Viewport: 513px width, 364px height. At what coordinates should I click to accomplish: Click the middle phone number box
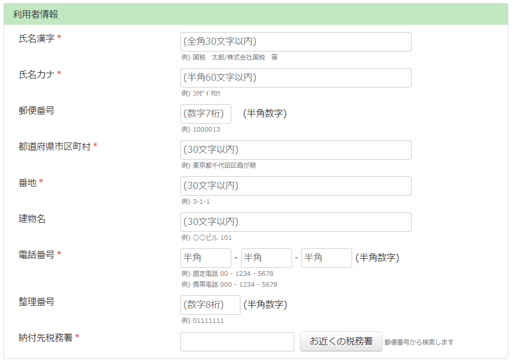(266, 258)
